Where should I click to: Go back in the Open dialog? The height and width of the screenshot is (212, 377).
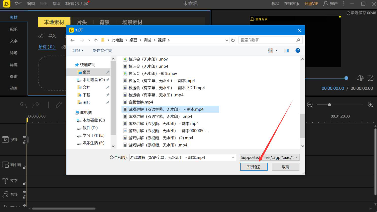click(x=73, y=40)
